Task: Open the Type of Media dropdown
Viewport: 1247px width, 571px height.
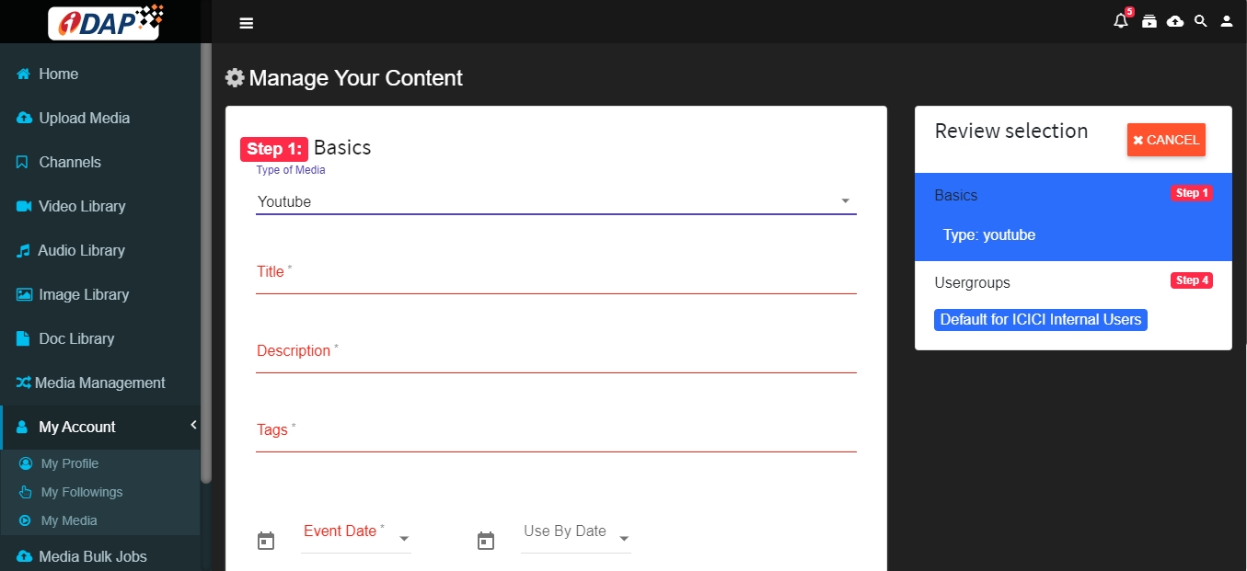Action: tap(556, 201)
